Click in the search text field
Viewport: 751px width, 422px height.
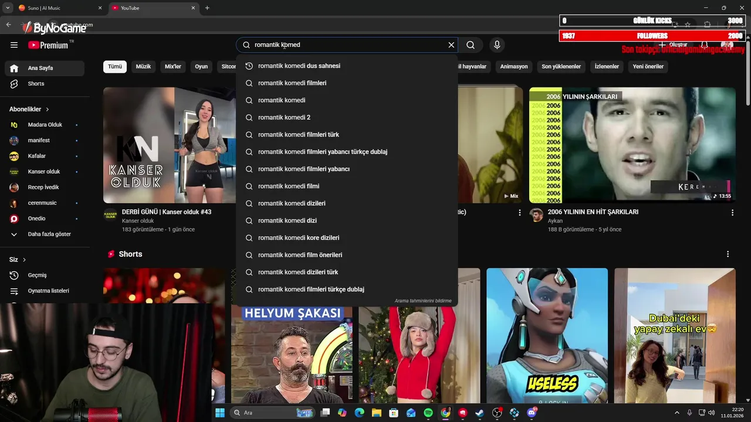[346, 45]
